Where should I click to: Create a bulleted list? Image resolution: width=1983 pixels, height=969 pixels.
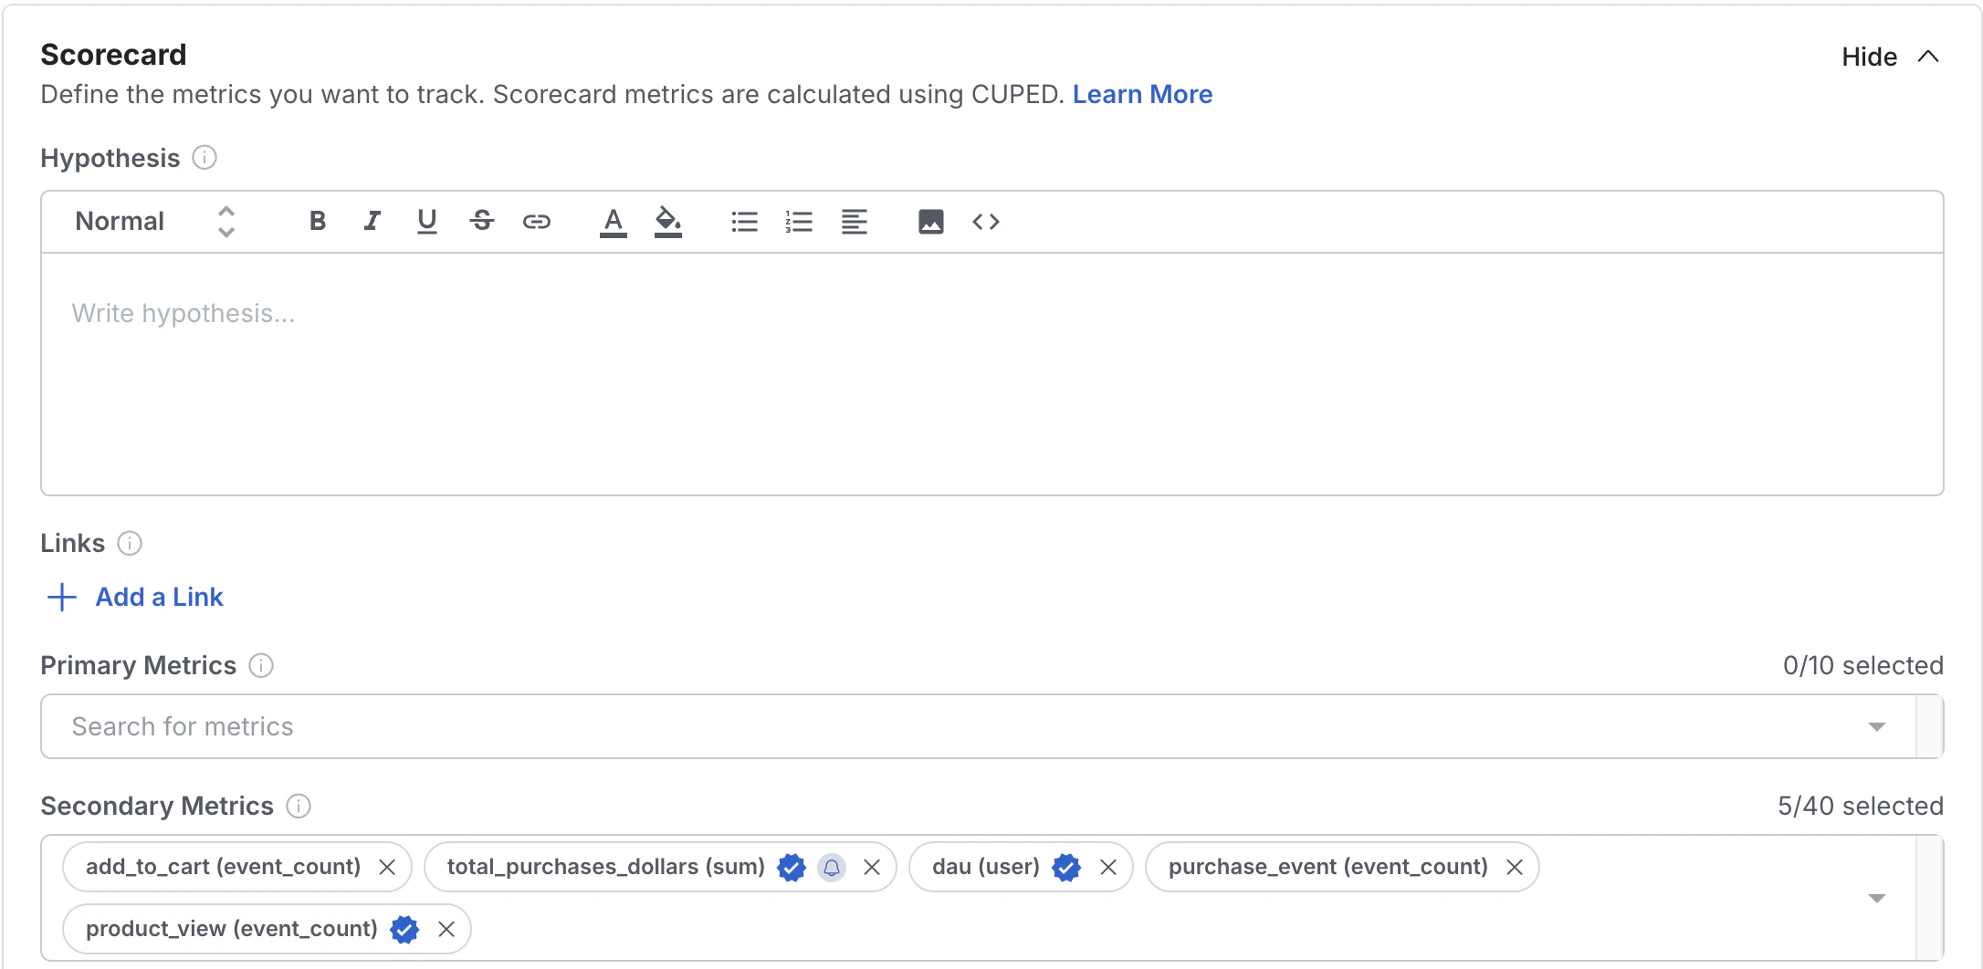pos(744,221)
